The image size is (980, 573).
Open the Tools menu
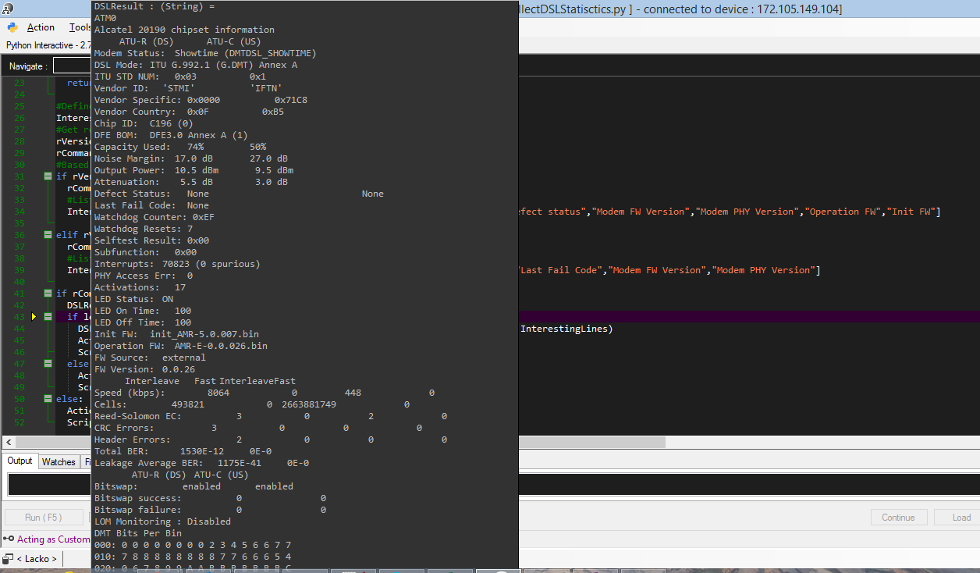click(81, 27)
